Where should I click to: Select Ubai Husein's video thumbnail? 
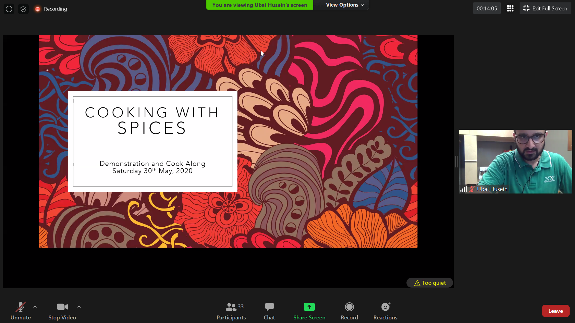coord(515,161)
